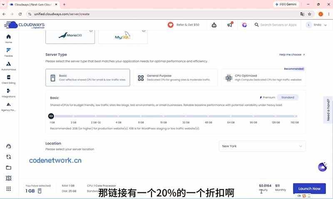Click the translate page icon in the address bar

point(302,14)
